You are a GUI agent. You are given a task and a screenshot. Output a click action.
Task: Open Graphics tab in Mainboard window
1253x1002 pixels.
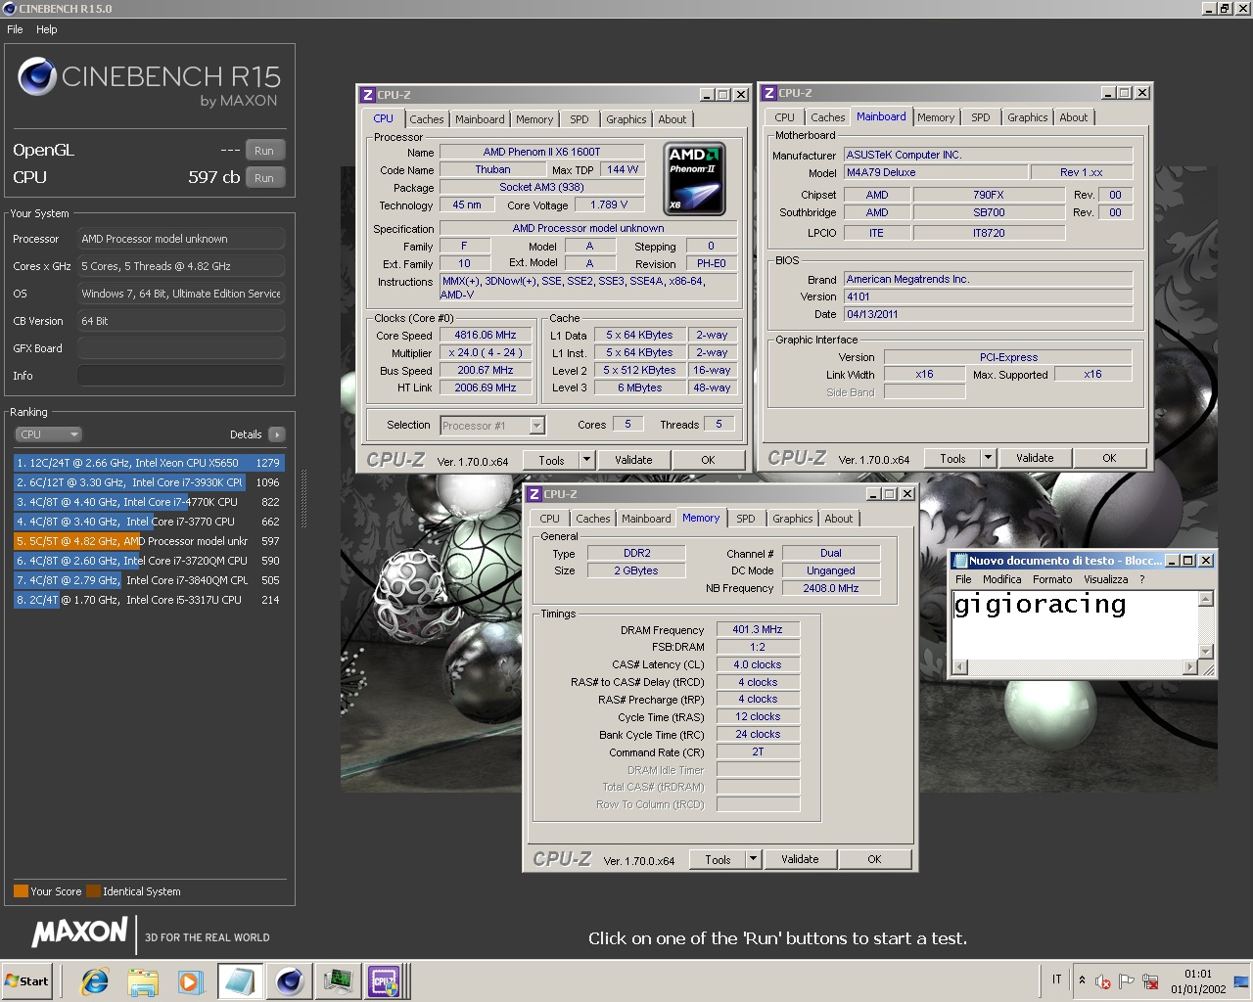pos(1028,117)
